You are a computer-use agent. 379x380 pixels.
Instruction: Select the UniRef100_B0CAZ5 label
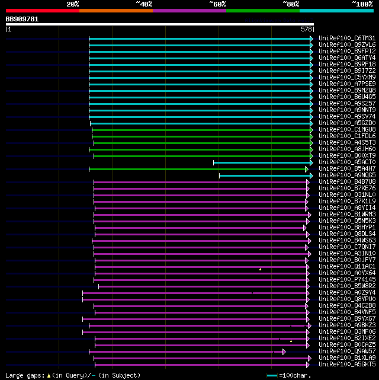click(x=347, y=345)
